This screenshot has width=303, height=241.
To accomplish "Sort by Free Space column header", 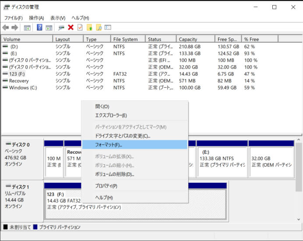I will (x=228, y=39).
